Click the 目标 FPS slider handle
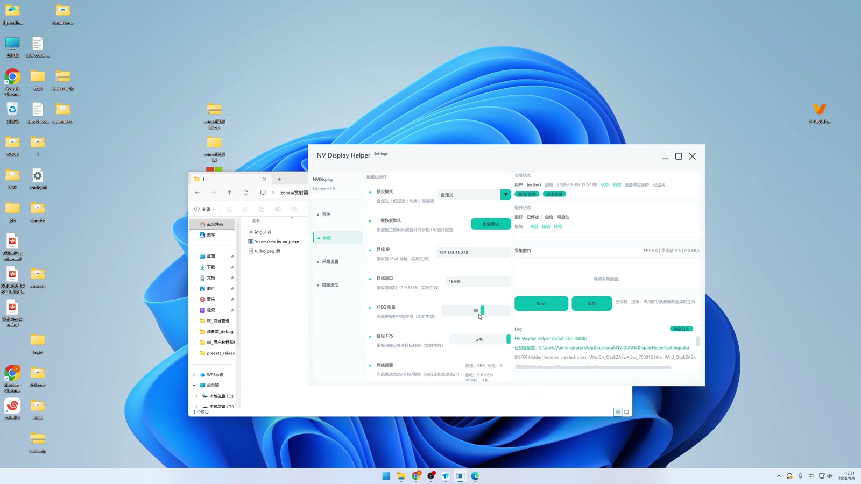This screenshot has width=861, height=484. pos(509,339)
